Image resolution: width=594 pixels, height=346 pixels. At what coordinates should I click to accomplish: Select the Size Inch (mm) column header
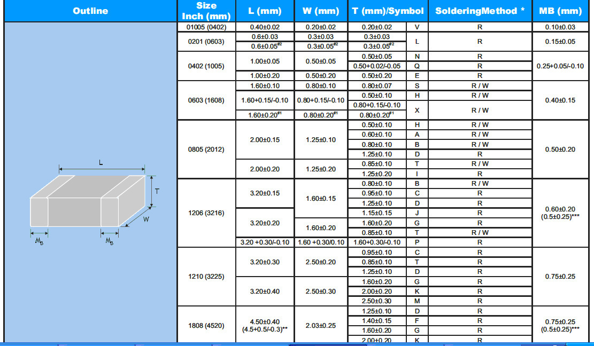click(x=206, y=11)
